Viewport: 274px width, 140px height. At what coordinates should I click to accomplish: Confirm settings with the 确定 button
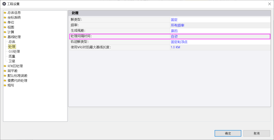pos(228,133)
